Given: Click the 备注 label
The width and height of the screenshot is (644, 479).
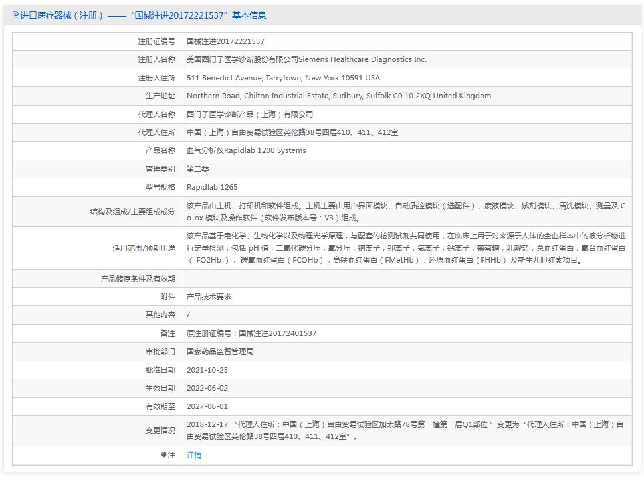Looking at the screenshot, I should pyautogui.click(x=167, y=333).
